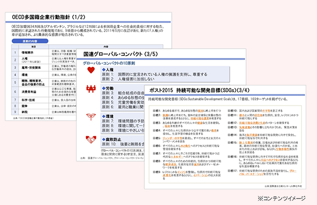Select the OECD多国籍企業行動指針 (1/2) slide title
Screen dimensions: 317x205
[48, 17]
